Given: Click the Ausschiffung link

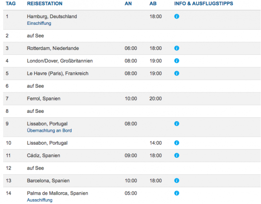Looking at the screenshot, I should click(40, 200).
